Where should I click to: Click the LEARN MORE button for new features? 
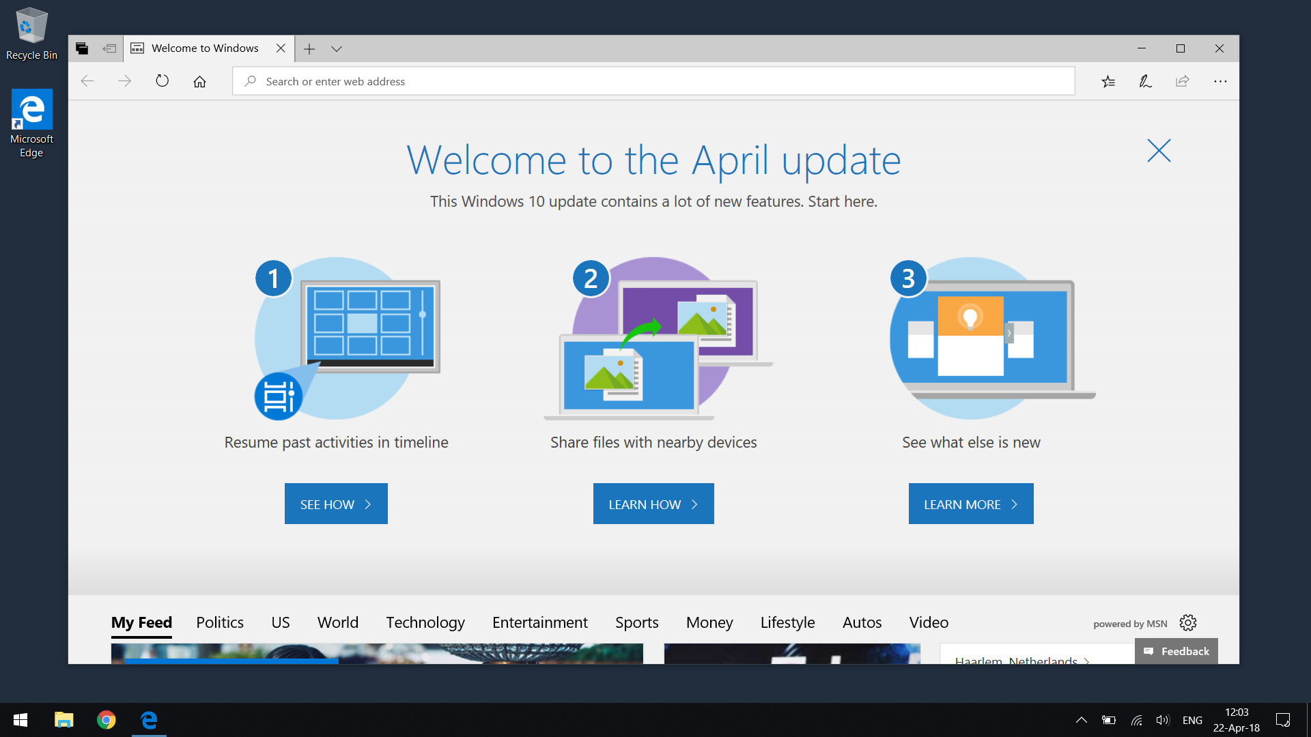click(971, 504)
